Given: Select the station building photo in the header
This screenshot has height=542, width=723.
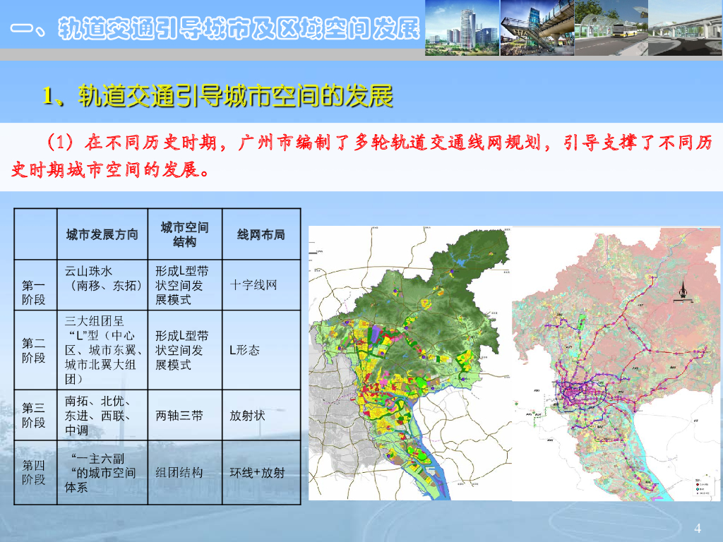Looking at the screenshot, I should tap(536, 28).
